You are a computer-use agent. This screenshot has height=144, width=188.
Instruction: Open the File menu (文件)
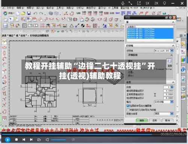tap(10, 8)
